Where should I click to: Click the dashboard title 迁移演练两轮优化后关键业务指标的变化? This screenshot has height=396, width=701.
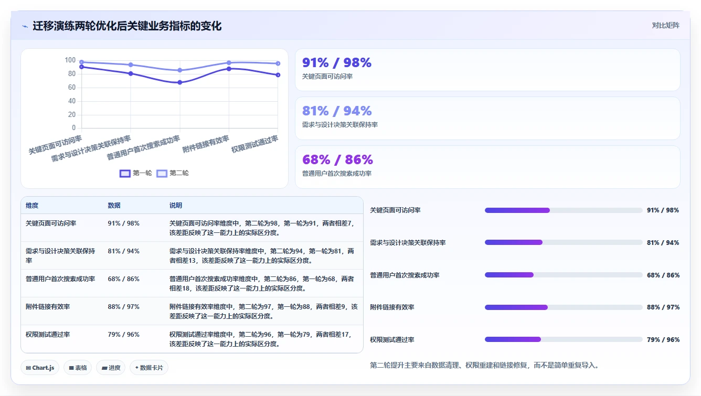click(x=128, y=26)
